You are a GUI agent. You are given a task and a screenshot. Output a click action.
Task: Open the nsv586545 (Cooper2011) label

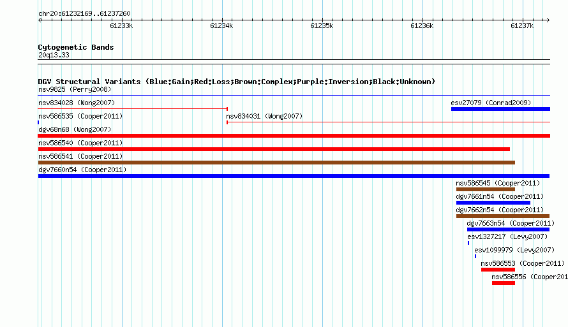point(498,183)
